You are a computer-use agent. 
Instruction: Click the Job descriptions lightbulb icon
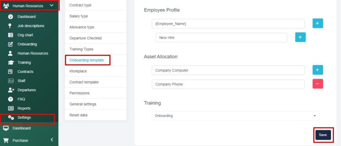point(10,26)
